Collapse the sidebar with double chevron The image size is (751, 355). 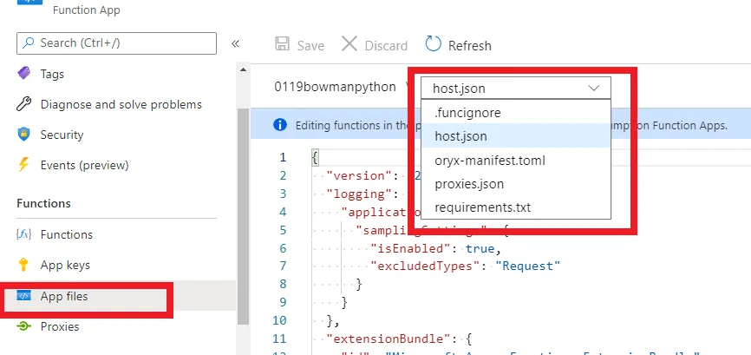(235, 43)
